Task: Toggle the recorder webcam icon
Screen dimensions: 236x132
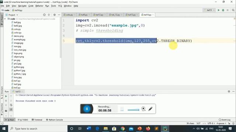Action: click(x=143, y=109)
